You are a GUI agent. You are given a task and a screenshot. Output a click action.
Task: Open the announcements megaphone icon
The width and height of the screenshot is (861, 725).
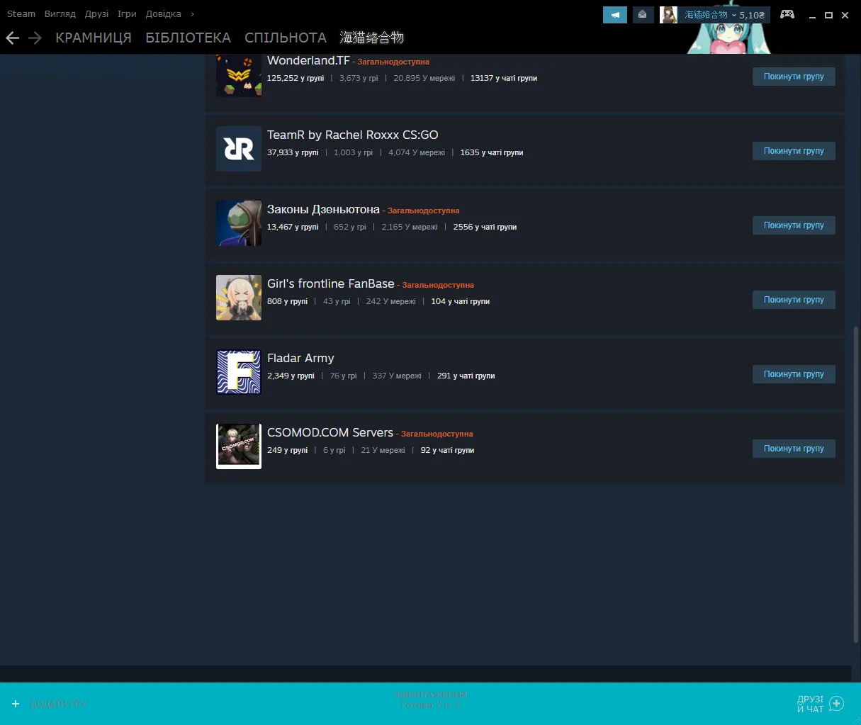point(615,14)
